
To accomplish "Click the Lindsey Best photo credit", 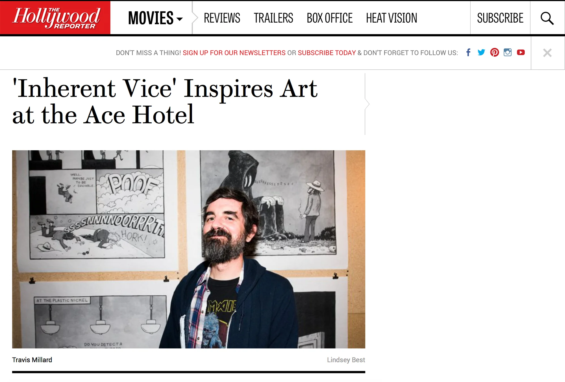I will click(x=346, y=360).
